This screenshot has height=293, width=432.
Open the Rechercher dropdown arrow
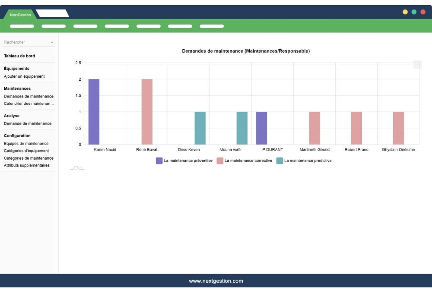52,43
